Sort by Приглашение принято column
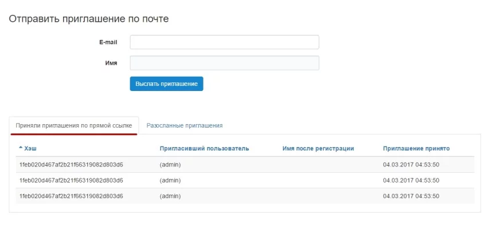493x230 pixels. point(416,149)
